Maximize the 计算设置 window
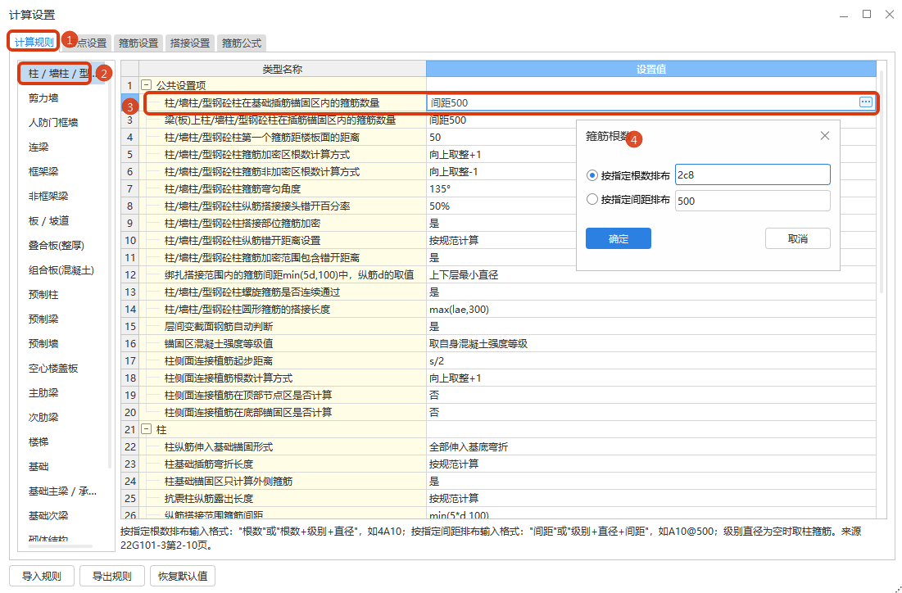The image size is (902, 593). [x=866, y=15]
